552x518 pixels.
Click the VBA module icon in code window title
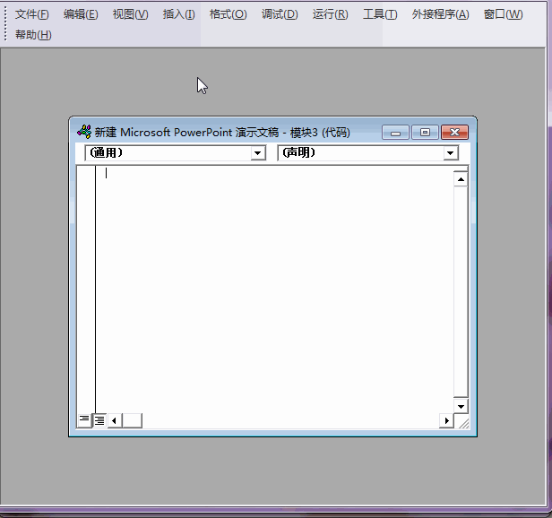tap(84, 132)
